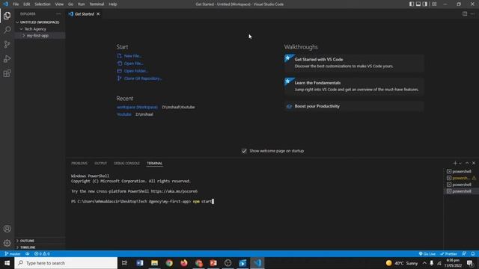Screen dimensions: 479x269
Task: Split the editor to the right
Action: pyautogui.click(x=465, y=13)
